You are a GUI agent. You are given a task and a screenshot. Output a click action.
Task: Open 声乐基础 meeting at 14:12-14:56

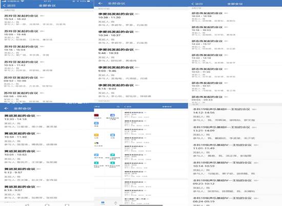(x=235, y=115)
